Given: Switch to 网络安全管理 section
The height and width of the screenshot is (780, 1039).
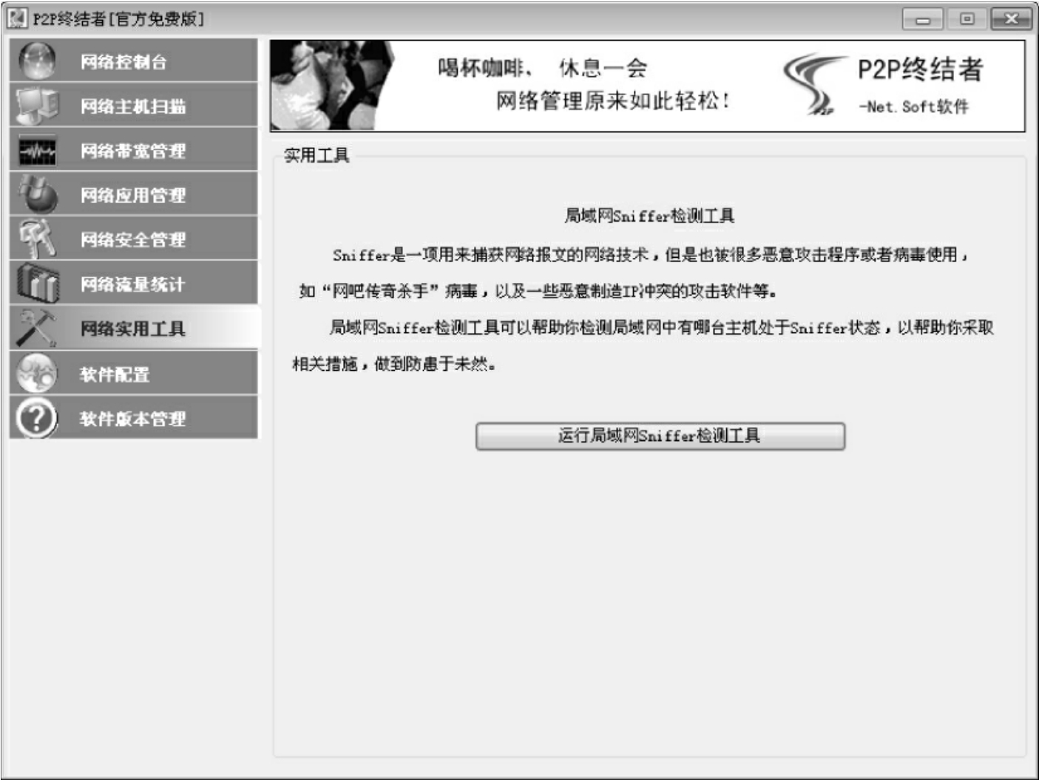Looking at the screenshot, I should (x=134, y=238).
